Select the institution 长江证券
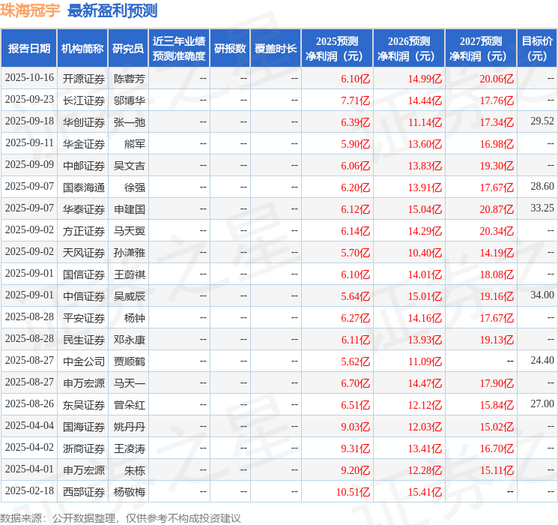Screen dimensions: 558x525 coord(84,100)
